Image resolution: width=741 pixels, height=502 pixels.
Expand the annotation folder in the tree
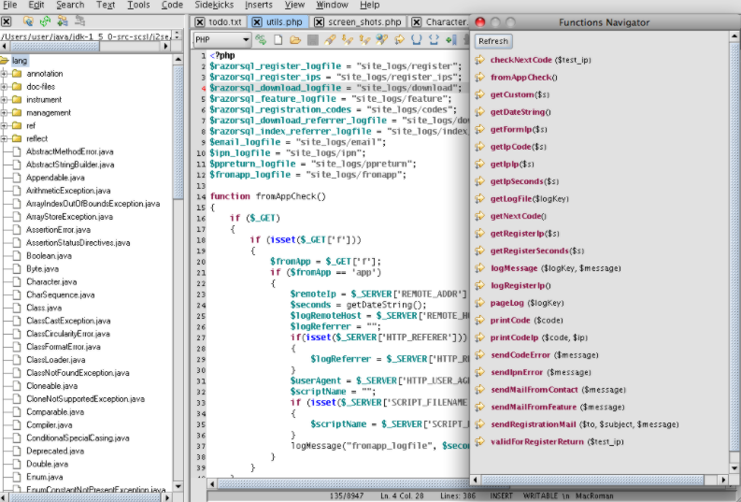[6, 73]
